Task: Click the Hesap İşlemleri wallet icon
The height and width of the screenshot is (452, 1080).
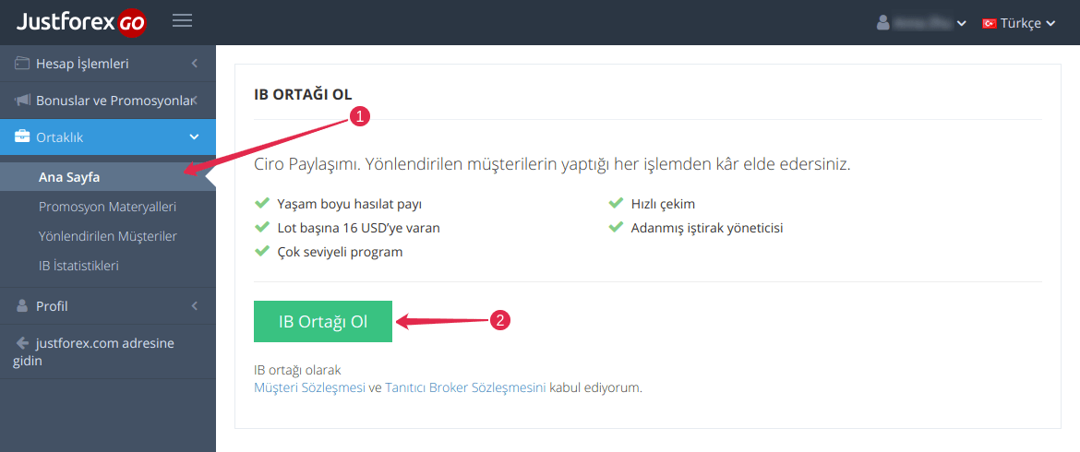Action: pos(22,64)
